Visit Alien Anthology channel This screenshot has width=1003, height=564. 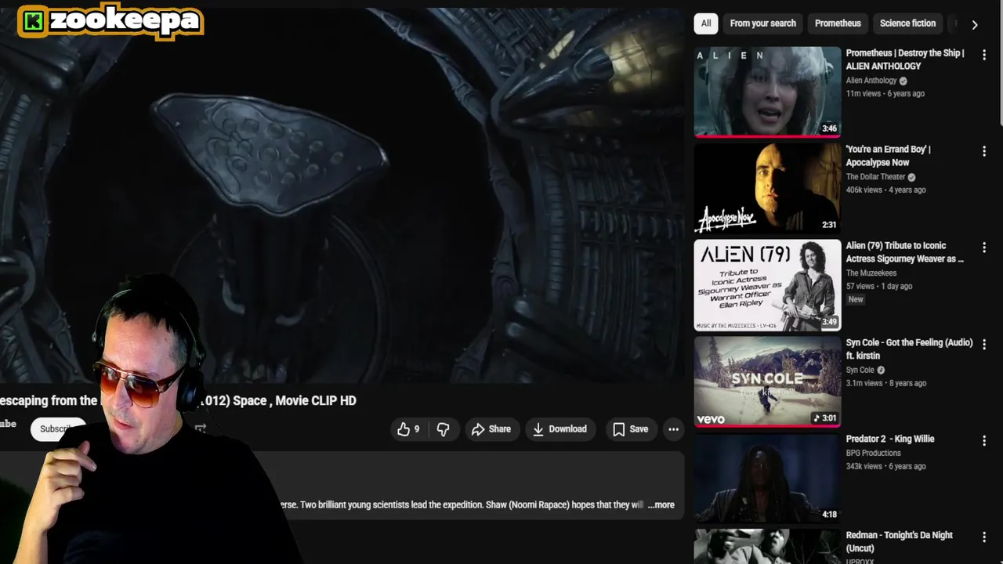point(871,81)
